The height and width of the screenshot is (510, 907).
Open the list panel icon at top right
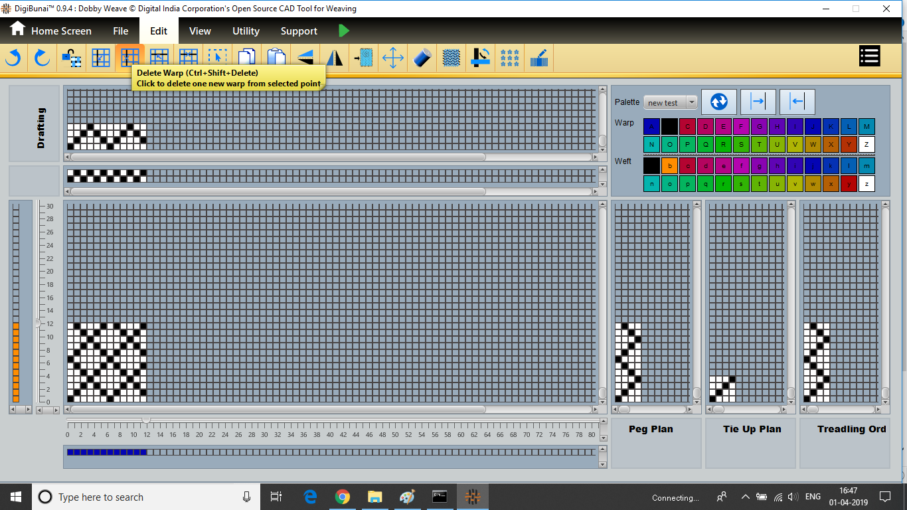[x=869, y=56]
